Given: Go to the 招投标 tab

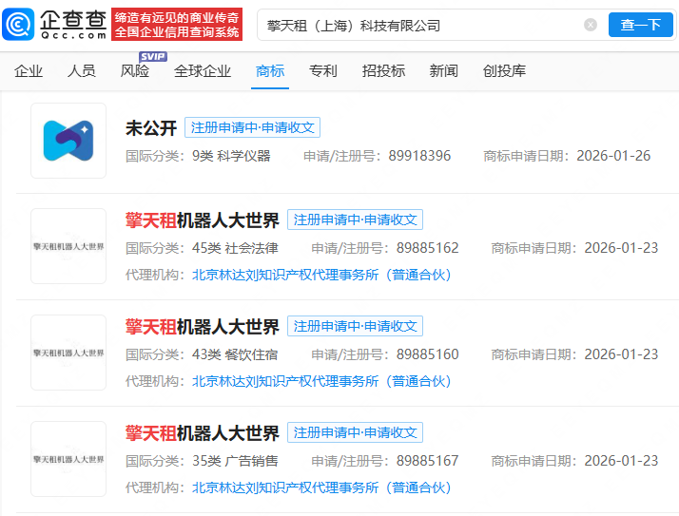Looking at the screenshot, I should pyautogui.click(x=383, y=71).
